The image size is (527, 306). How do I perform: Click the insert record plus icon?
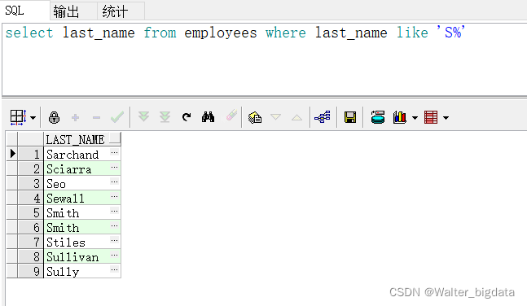click(75, 117)
